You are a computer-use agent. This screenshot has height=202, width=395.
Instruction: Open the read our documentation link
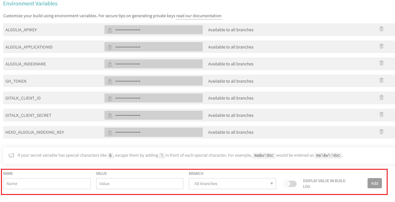pyautogui.click(x=199, y=16)
